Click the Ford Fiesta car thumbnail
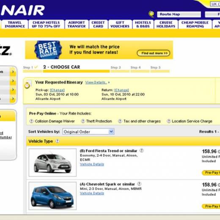220x220 pixels. pos(52,162)
